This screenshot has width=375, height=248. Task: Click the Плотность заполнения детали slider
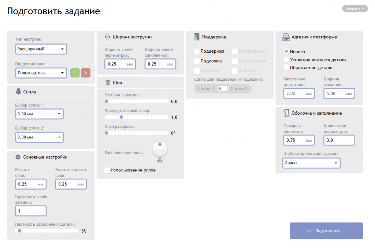(47, 231)
